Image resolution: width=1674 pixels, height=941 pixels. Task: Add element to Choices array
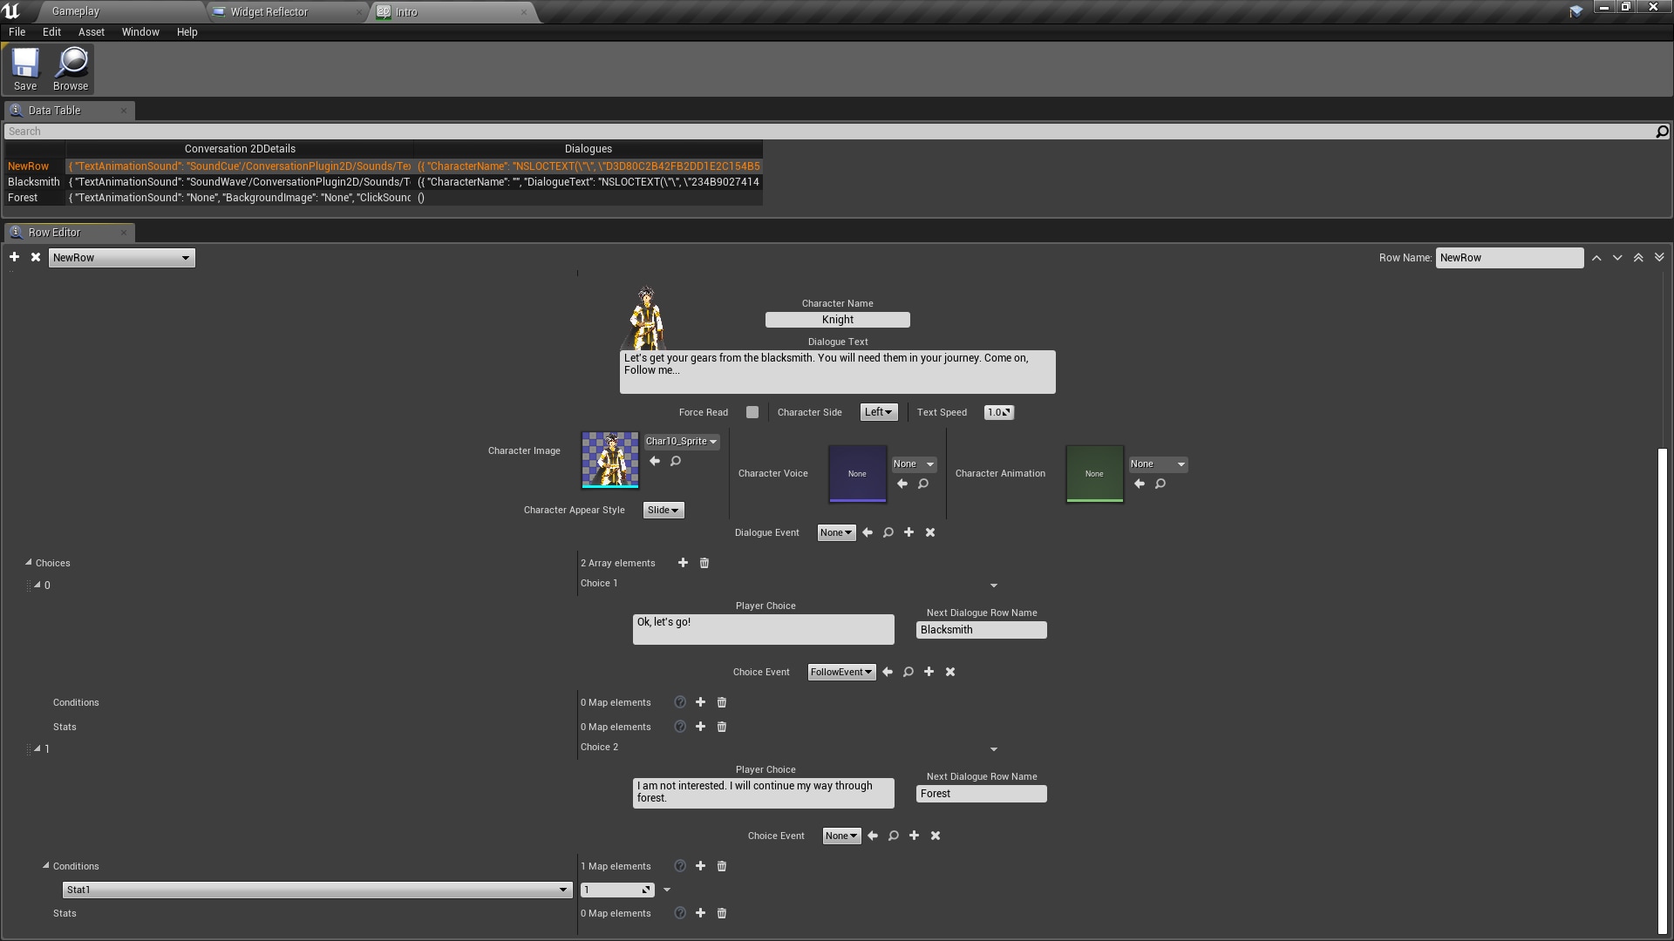point(683,563)
